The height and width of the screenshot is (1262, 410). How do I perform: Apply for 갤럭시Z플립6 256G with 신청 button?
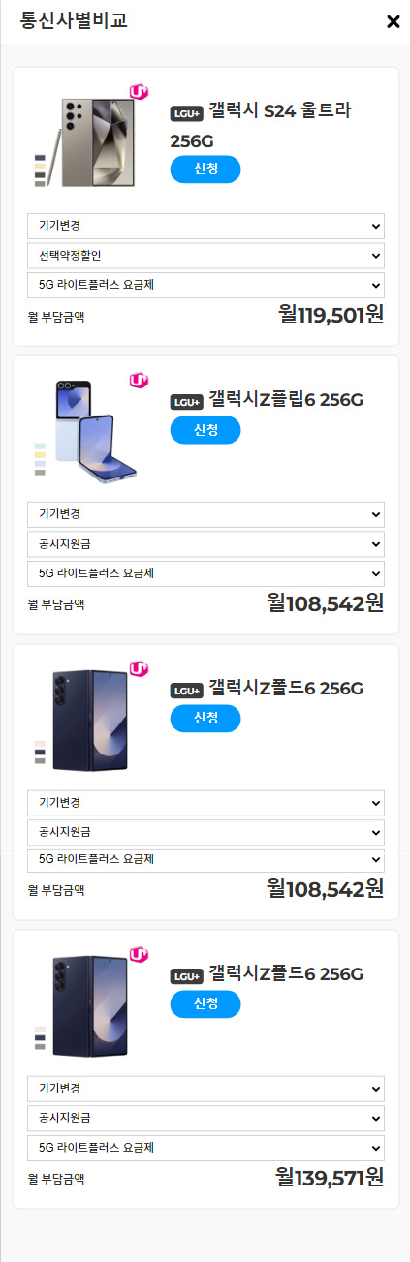pos(205,430)
